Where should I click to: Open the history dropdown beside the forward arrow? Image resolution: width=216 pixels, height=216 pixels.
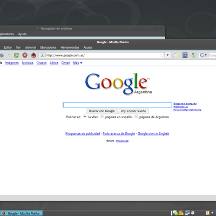coord(9,55)
